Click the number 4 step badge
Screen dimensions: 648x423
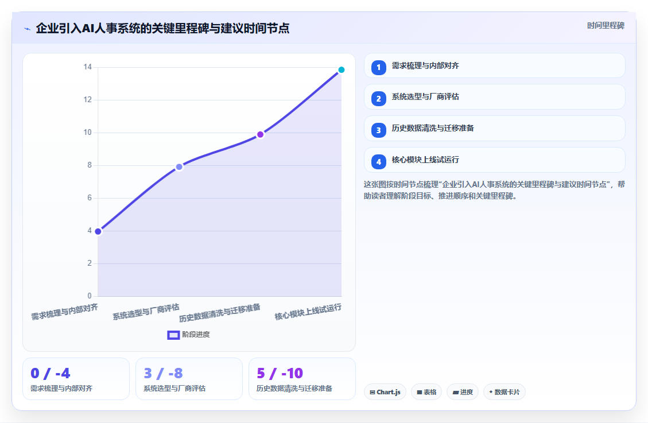tap(379, 162)
